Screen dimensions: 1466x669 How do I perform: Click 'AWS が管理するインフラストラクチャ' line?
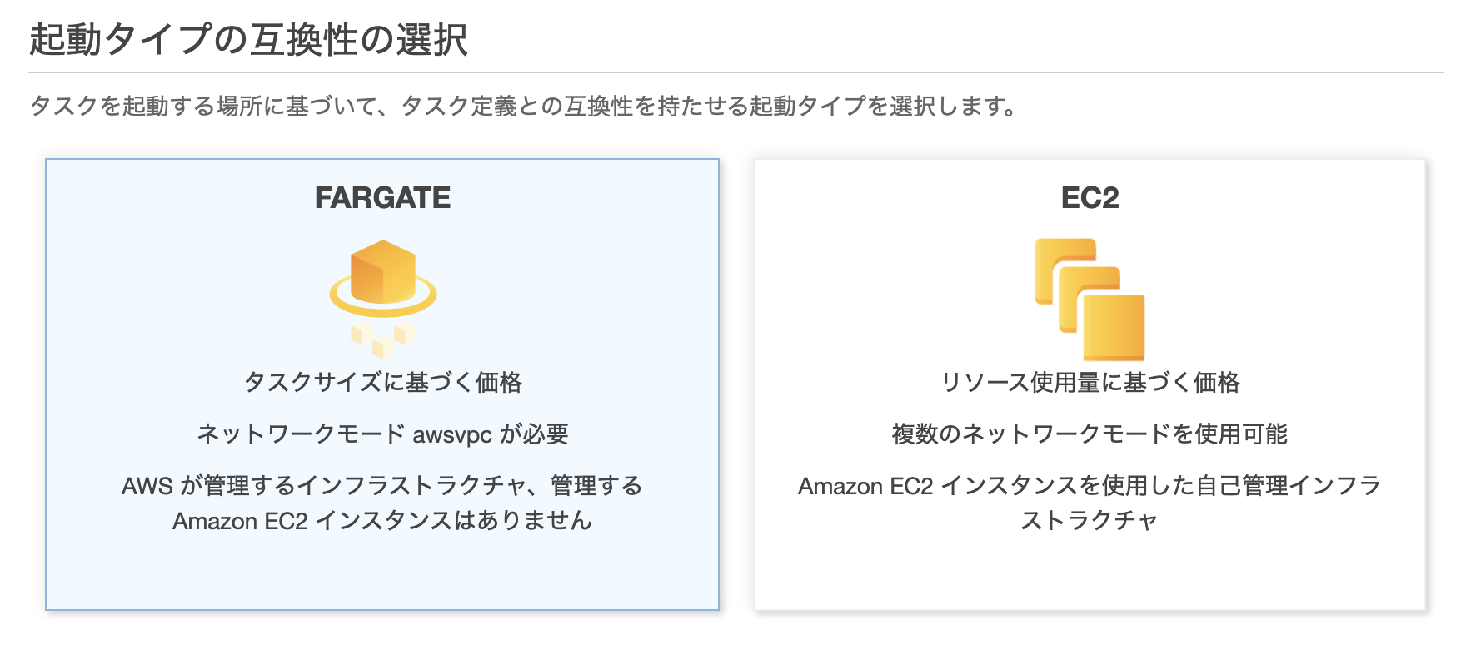(x=382, y=485)
